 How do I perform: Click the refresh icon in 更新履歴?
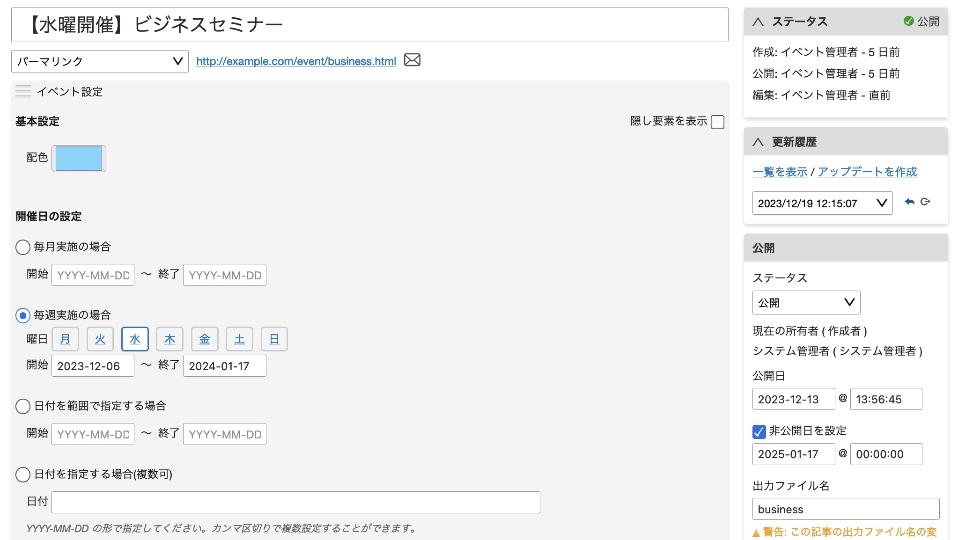point(925,202)
